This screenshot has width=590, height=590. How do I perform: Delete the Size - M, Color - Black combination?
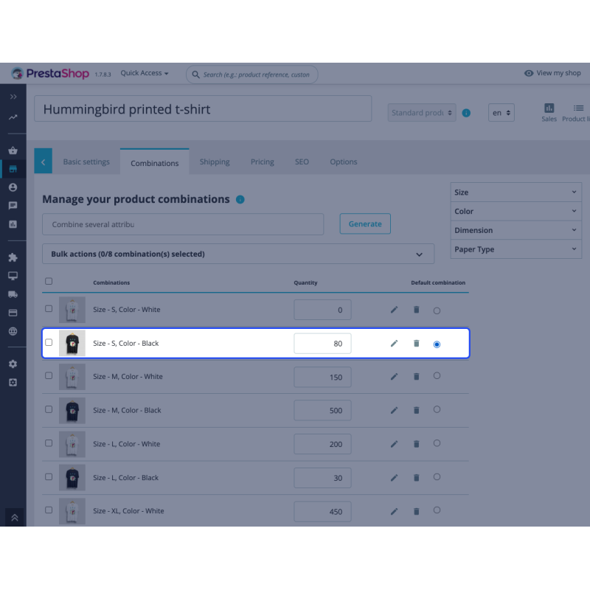pos(416,410)
